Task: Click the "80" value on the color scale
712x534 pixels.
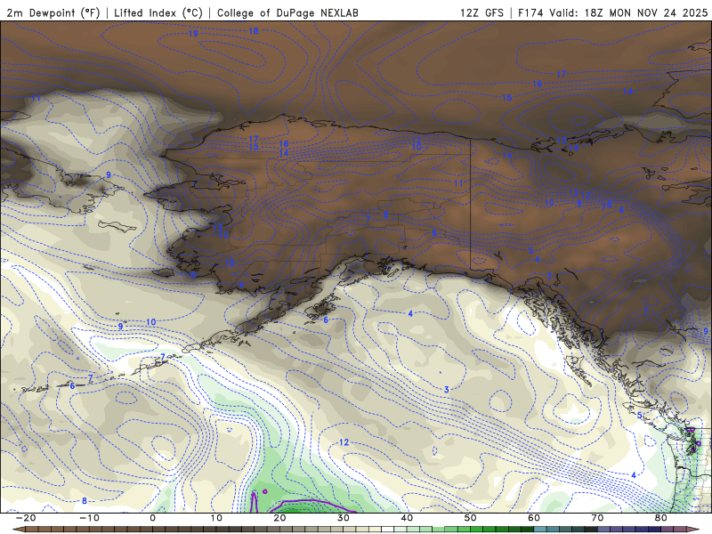Action: (661, 518)
